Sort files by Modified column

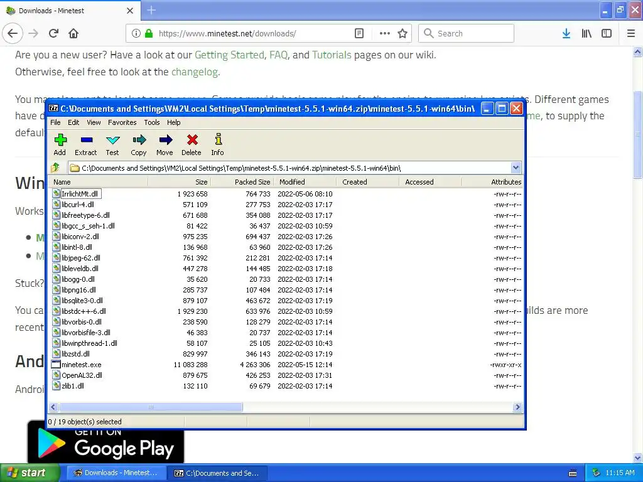(305, 182)
